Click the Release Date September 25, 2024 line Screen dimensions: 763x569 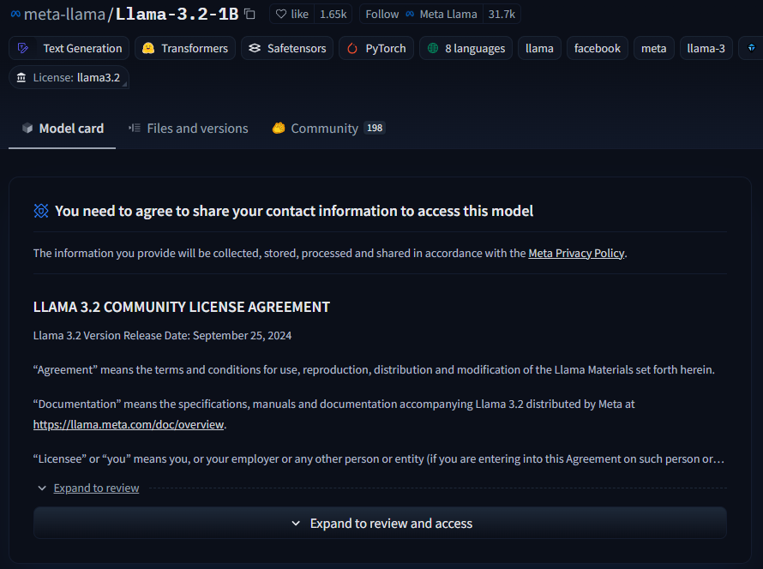coord(163,336)
